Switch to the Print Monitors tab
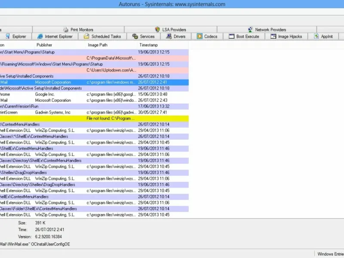The width and height of the screenshot is (344, 258). click(78, 29)
